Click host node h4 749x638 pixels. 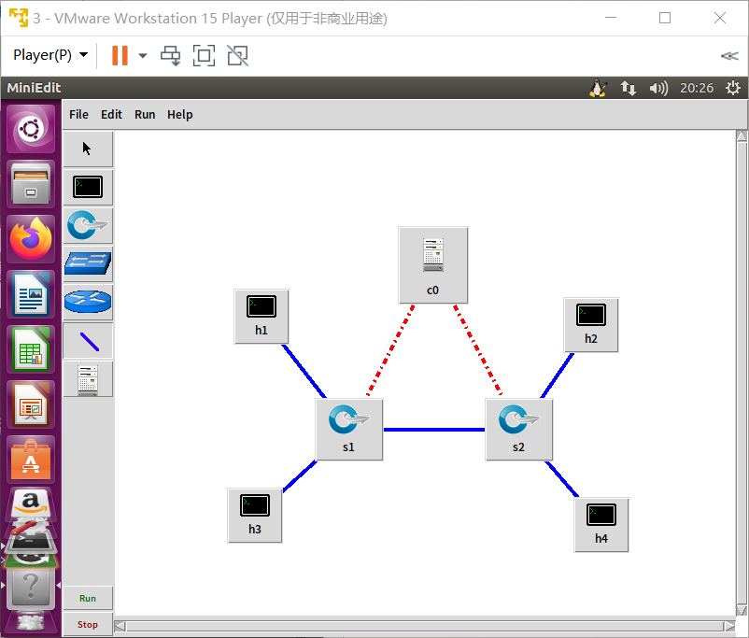pyautogui.click(x=601, y=525)
